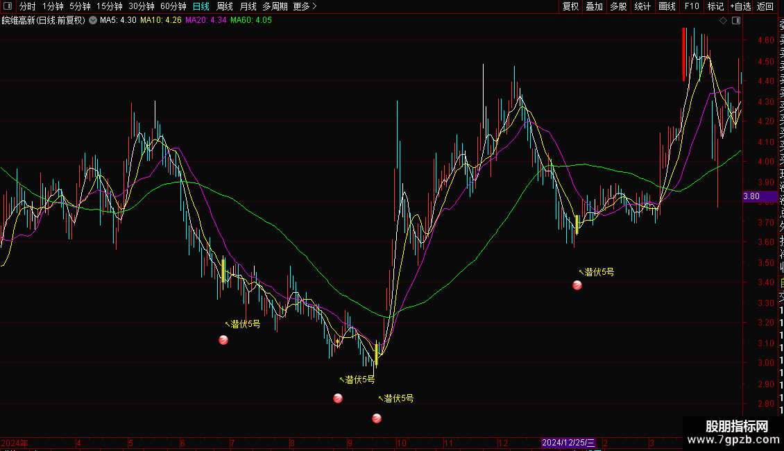This screenshot has width=784, height=451.
Task: Click the 2024/12/25/三 date marker on time axis
Action: [x=568, y=443]
